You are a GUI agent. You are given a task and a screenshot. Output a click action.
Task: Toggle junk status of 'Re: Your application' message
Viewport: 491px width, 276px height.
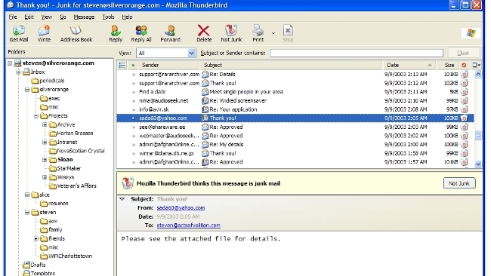coord(464,109)
